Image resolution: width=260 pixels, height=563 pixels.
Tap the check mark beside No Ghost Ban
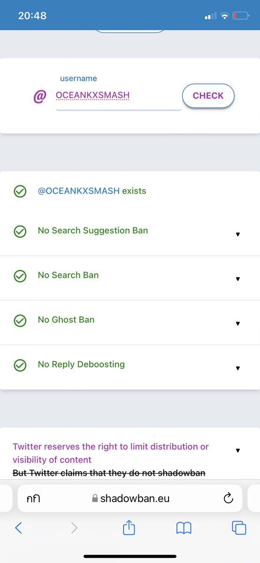tap(20, 321)
